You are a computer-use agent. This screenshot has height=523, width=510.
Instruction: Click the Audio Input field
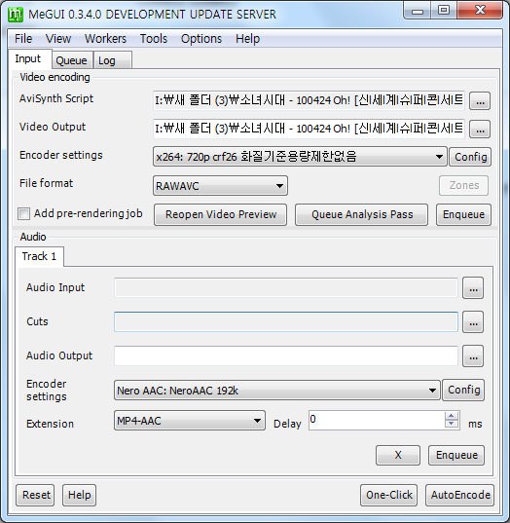[x=286, y=287]
